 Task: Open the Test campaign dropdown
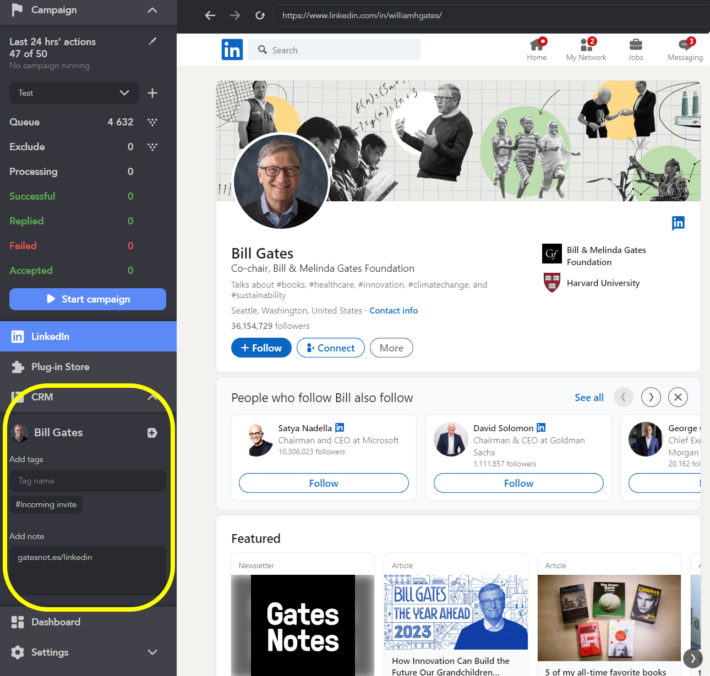coord(74,93)
